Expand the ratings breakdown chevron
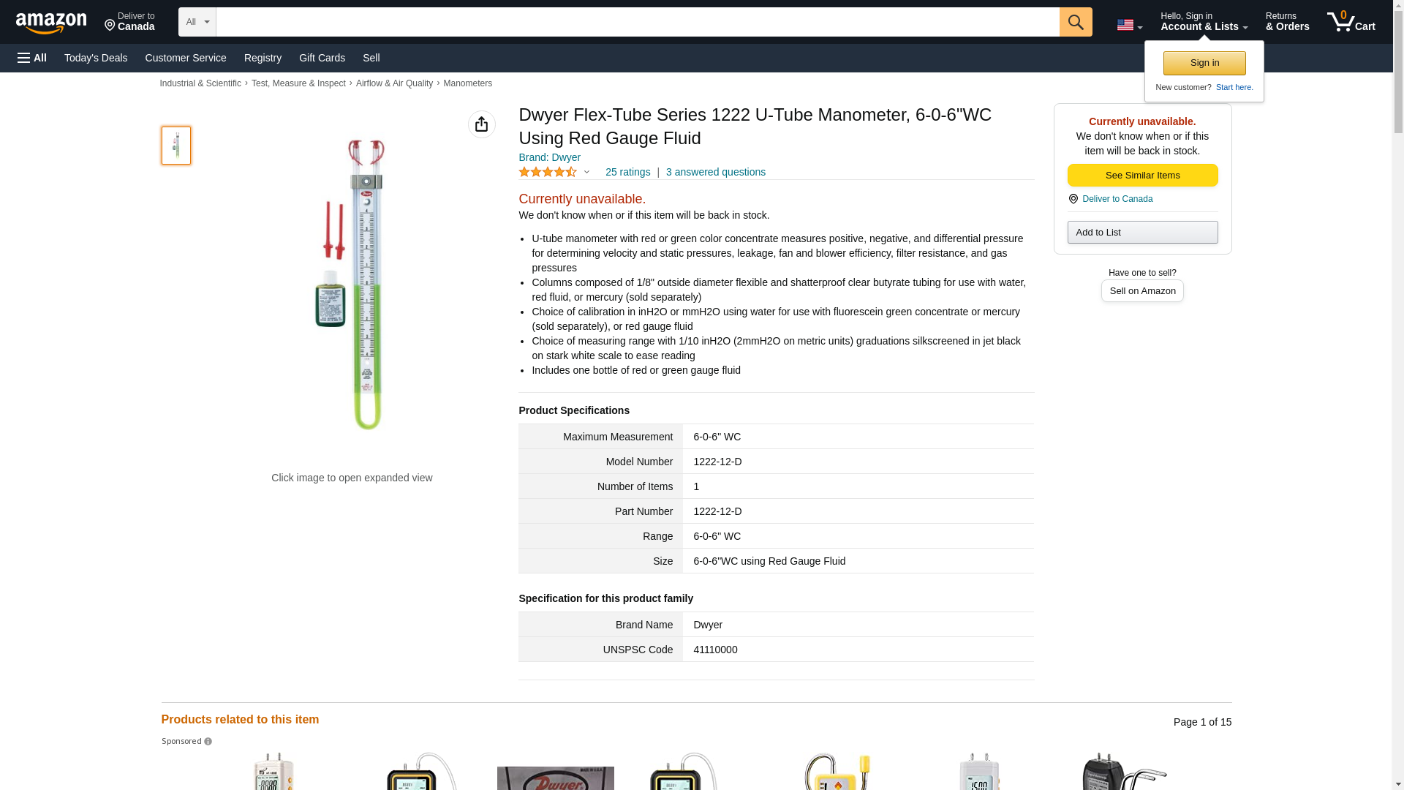 586,173
